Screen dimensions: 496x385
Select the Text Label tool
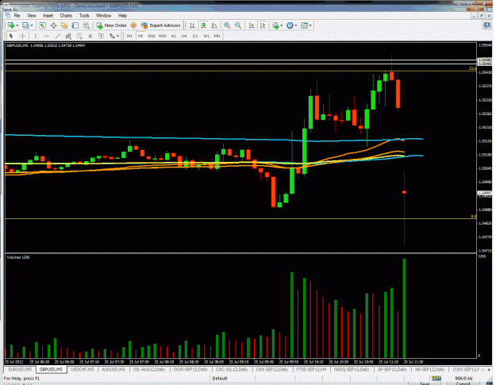pyautogui.click(x=101, y=36)
